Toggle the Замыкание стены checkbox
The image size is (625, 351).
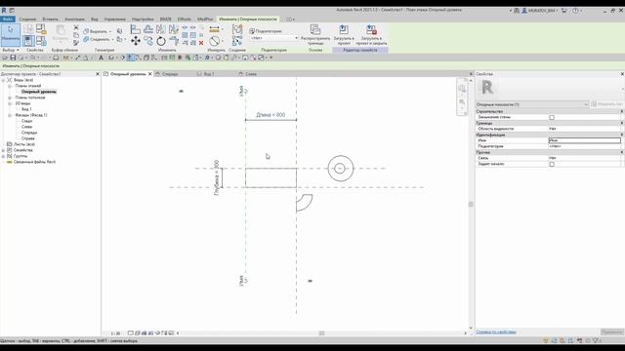552,117
